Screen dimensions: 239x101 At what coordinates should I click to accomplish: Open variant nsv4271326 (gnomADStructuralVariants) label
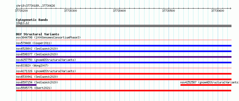46,71
